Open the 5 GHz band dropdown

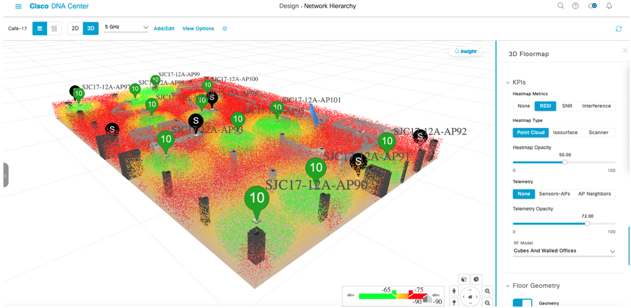pos(126,28)
